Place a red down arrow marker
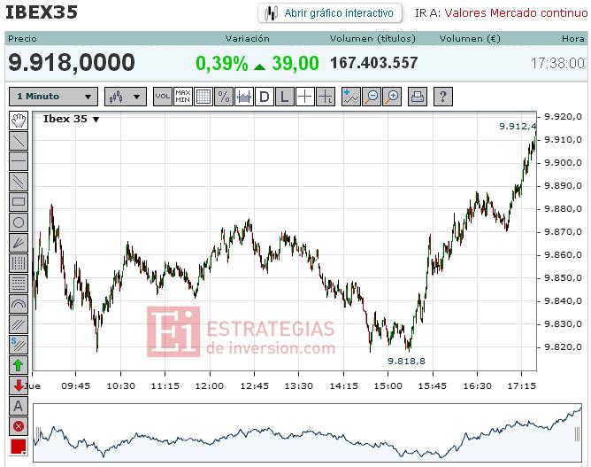Viewport: 591px width, 467px height. point(18,385)
